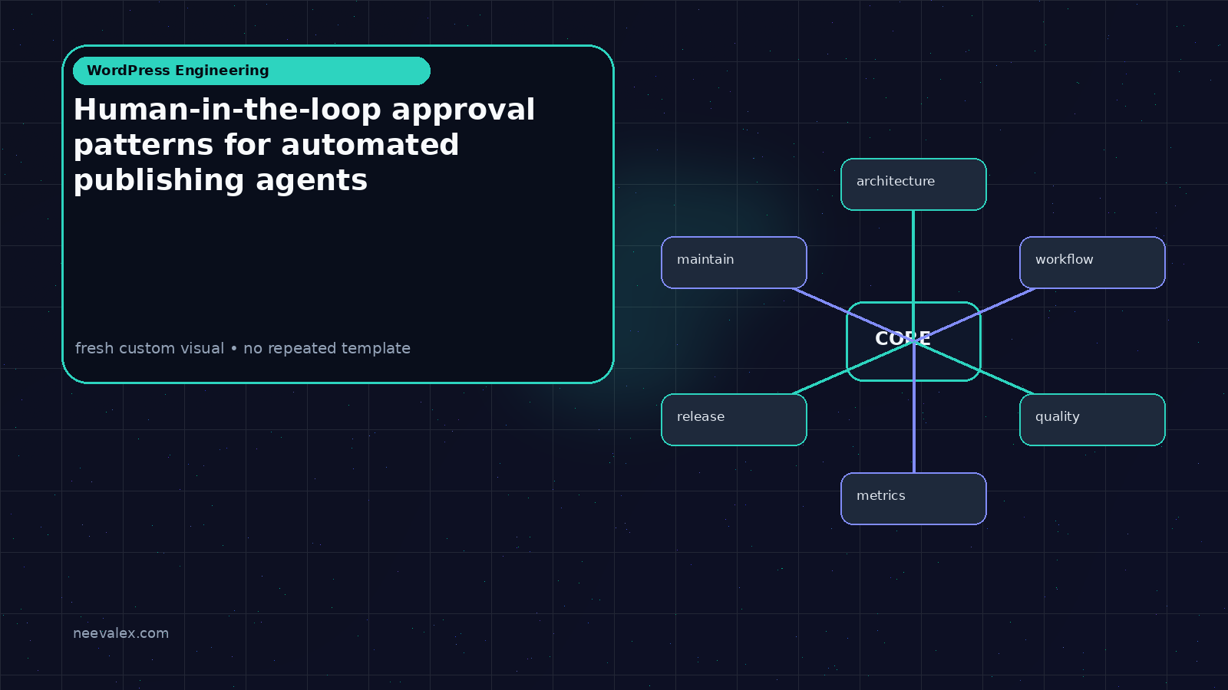Click the headline 'Human-in-the-loop approval patterns'

[304, 145]
